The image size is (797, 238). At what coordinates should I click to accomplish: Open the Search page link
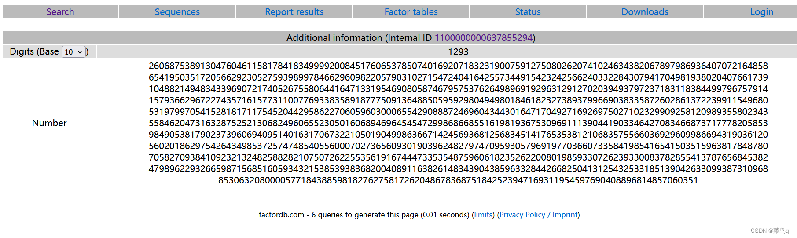[60, 12]
